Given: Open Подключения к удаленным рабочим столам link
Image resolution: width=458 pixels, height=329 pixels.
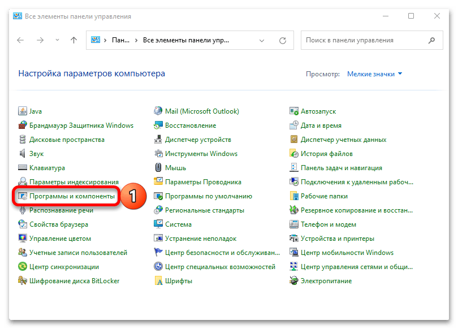Looking at the screenshot, I should [x=357, y=182].
